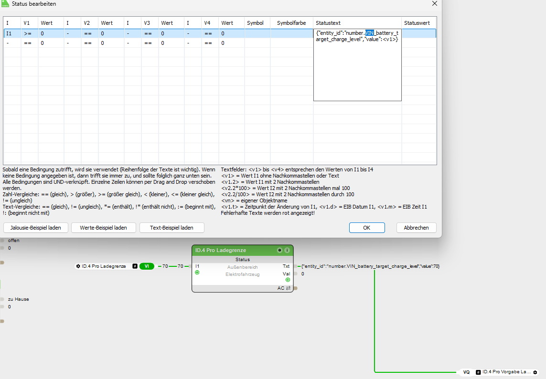The image size is (546, 379).
Task: Click Txt output connector on block
Action: coord(295,266)
